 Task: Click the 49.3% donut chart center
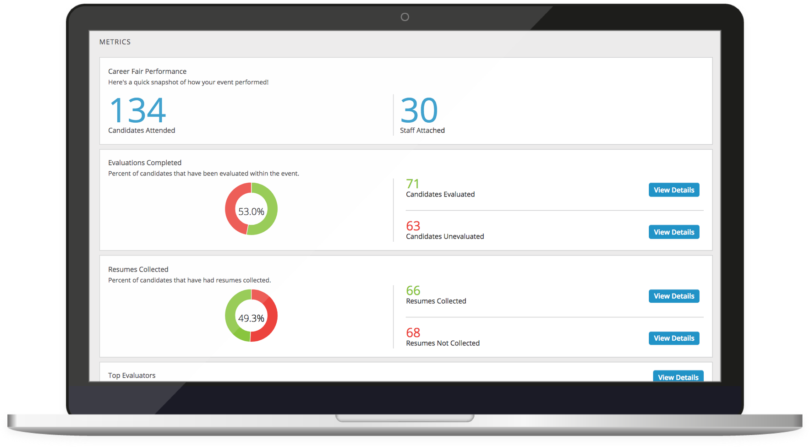251,318
